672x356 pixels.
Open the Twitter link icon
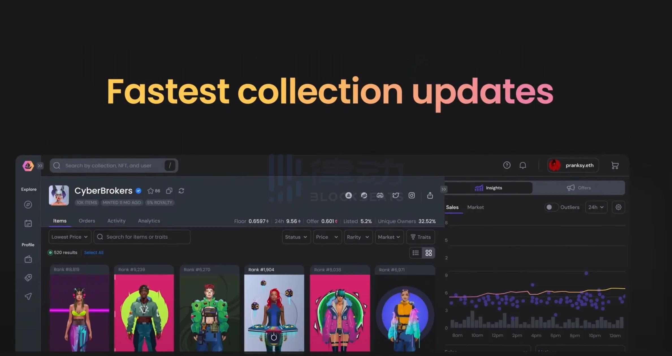396,195
